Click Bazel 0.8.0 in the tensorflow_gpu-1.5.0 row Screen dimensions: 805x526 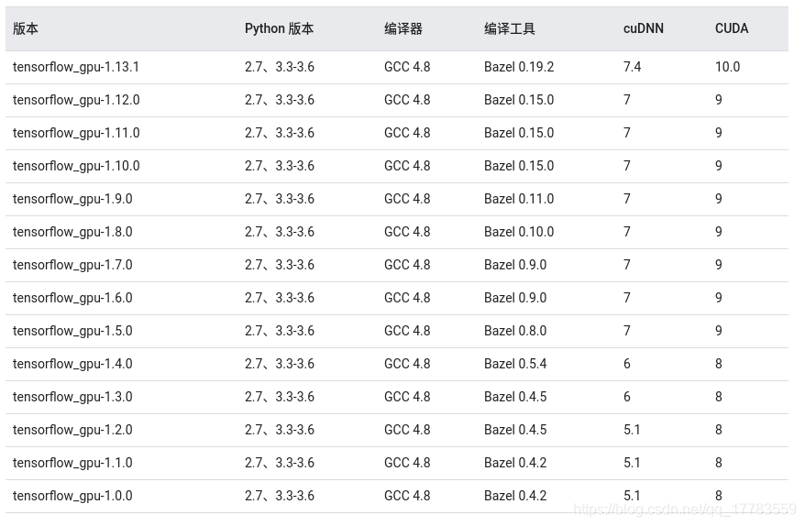(515, 331)
